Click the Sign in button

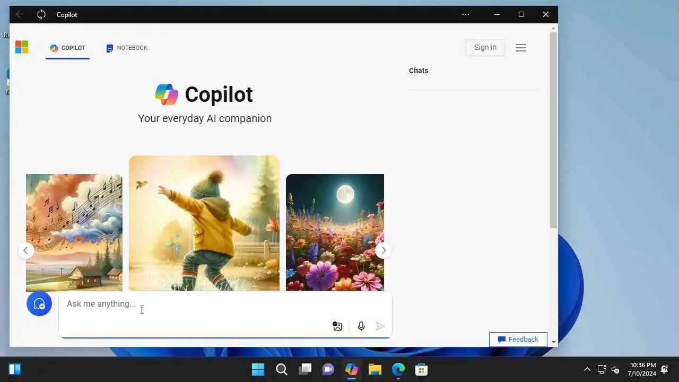coord(485,47)
